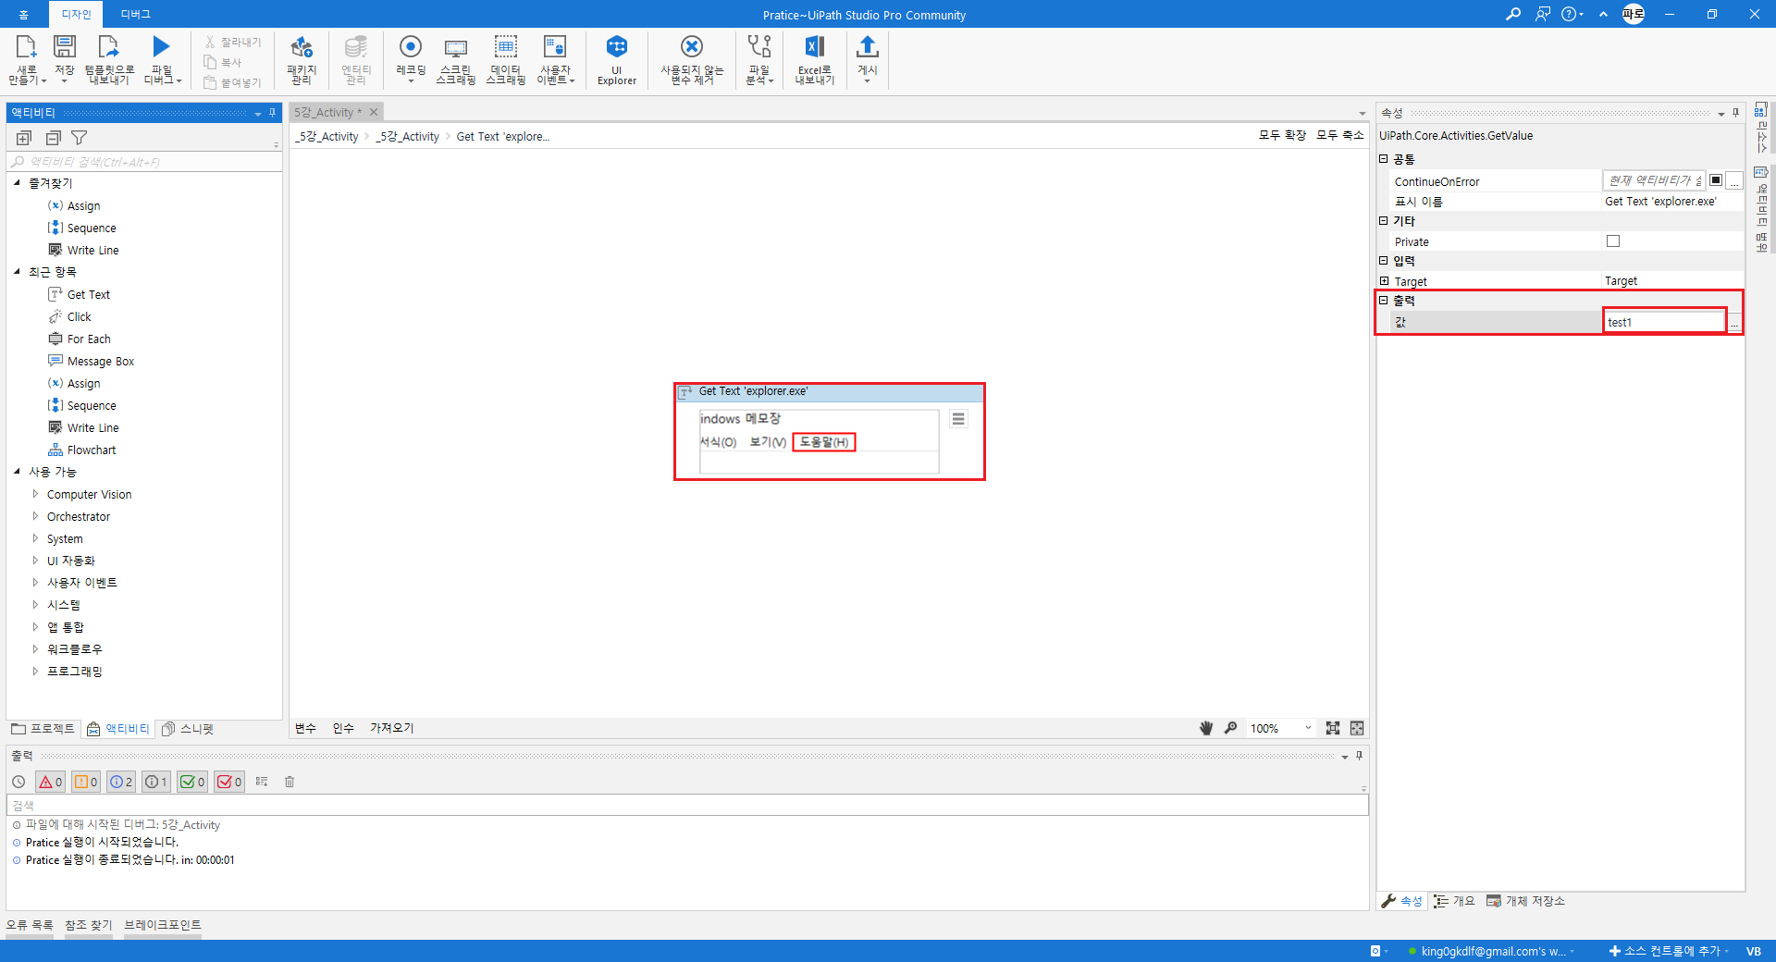Open 브레이크포인트 tab at bottom
The height and width of the screenshot is (962, 1776).
(x=163, y=925)
